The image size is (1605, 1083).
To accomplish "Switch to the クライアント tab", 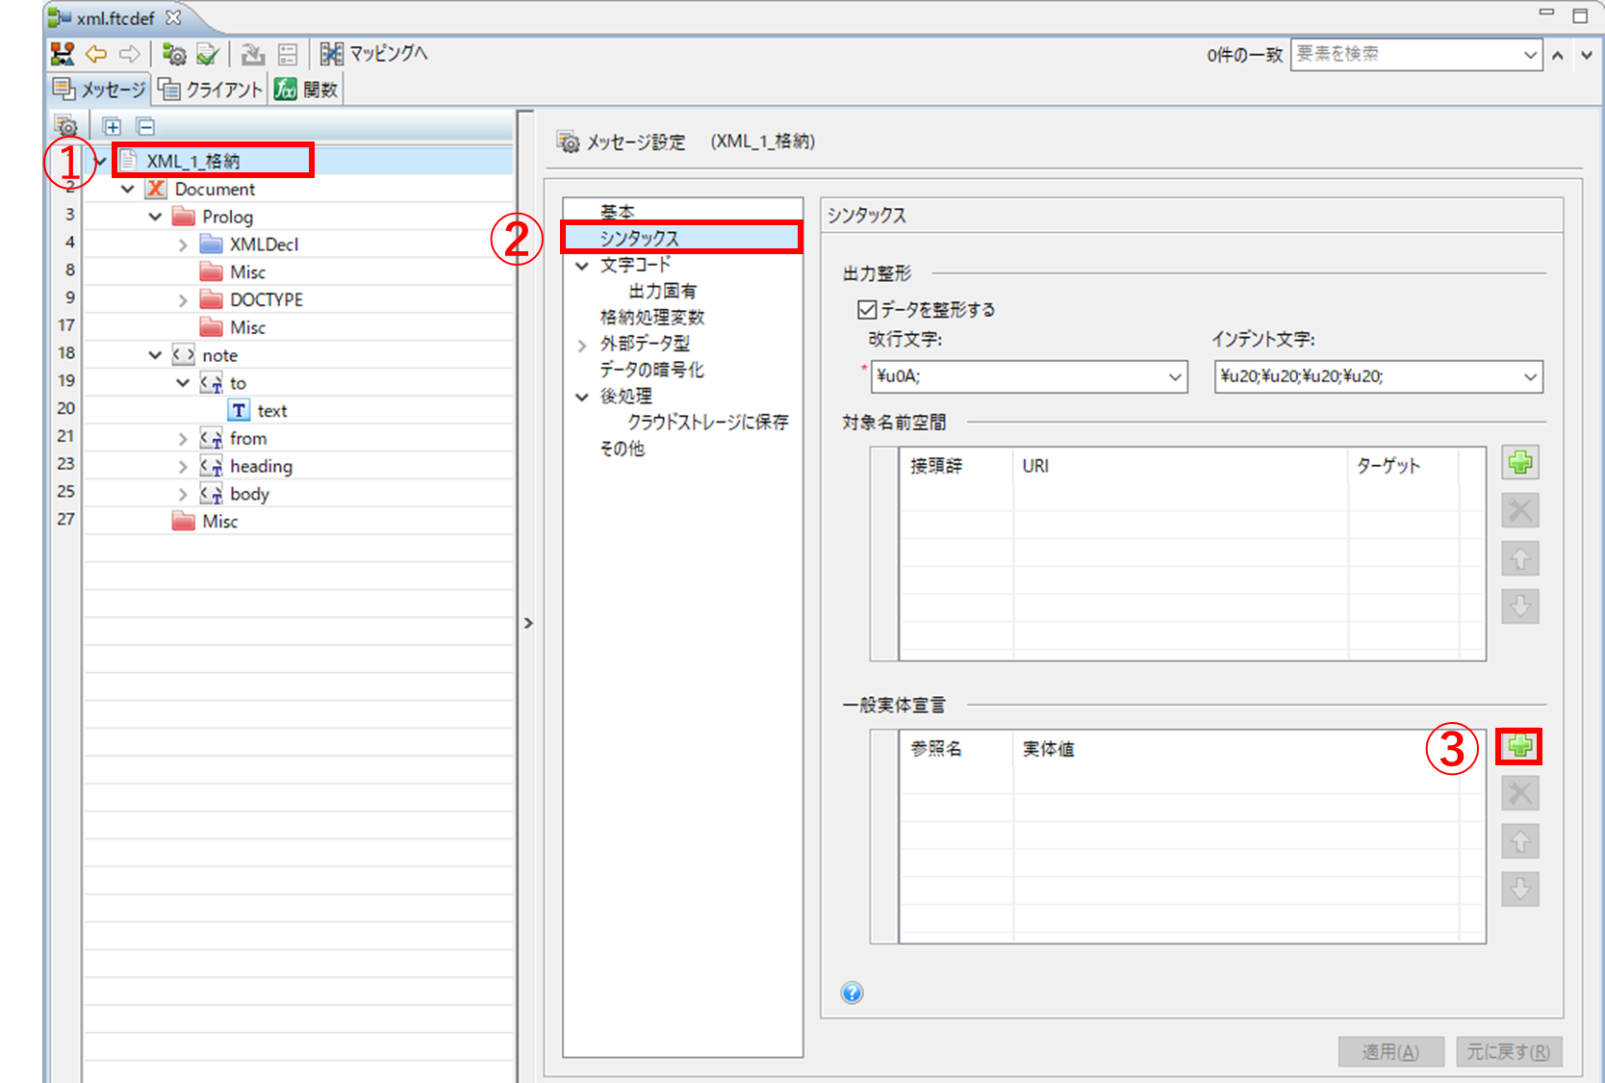I will [211, 90].
